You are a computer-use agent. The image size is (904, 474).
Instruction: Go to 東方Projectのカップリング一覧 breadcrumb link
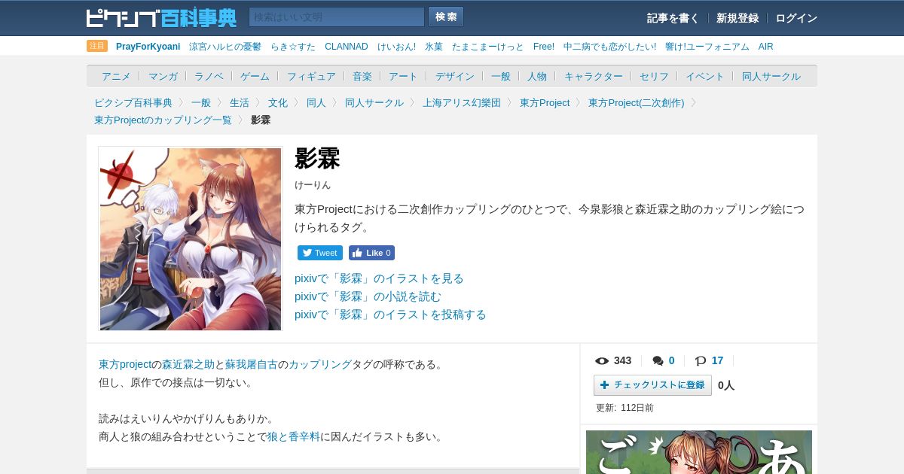click(163, 120)
